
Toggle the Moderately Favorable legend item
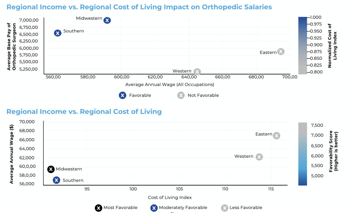click(179, 208)
